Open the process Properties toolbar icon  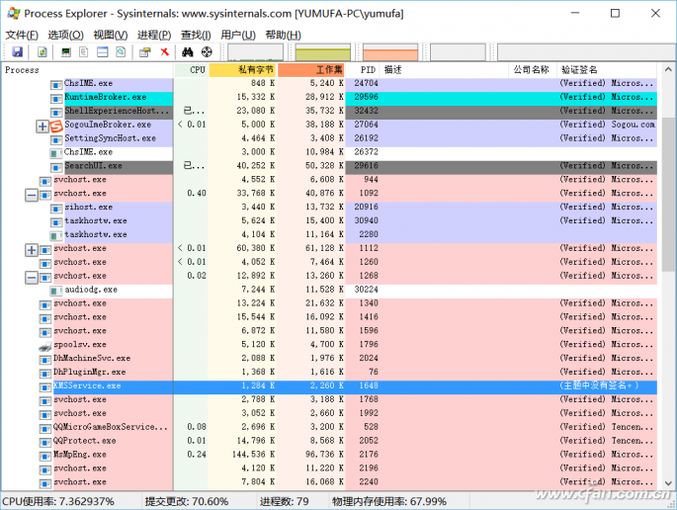(145, 52)
